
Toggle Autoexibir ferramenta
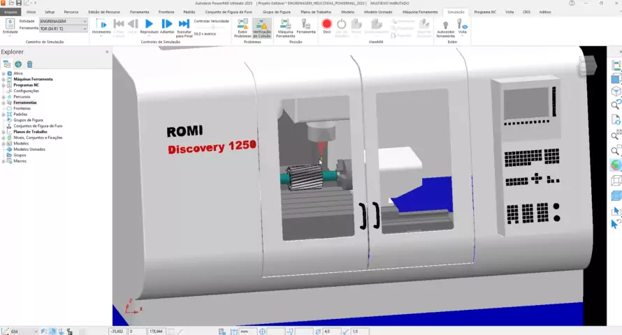[445, 27]
